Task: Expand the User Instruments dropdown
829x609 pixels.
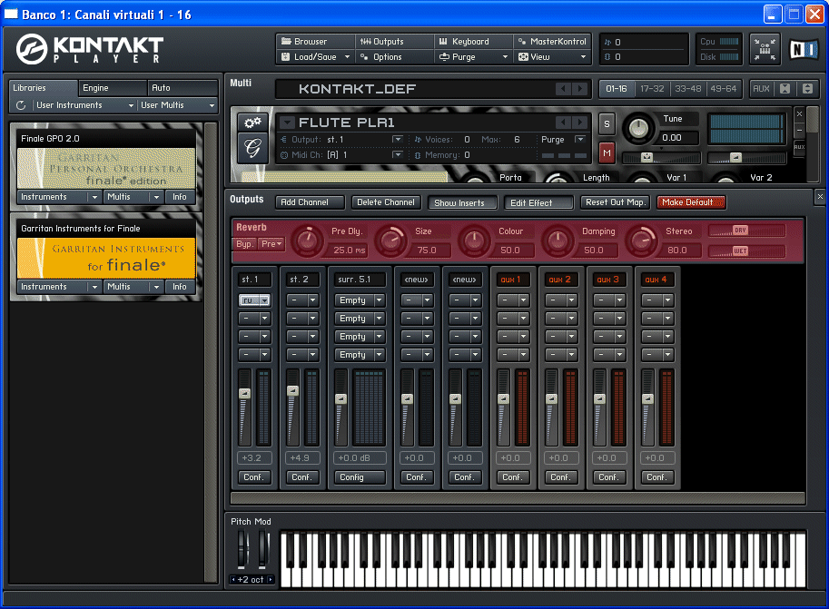Action: pos(84,105)
